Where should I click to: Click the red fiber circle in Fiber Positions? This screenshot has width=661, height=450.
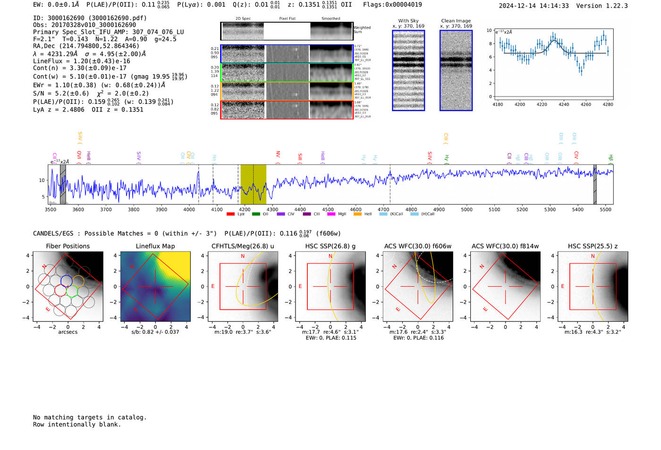60,290
